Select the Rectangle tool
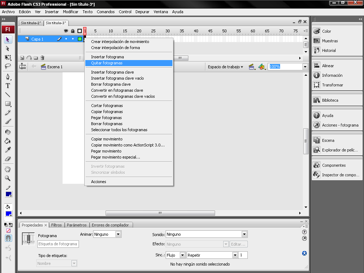This screenshot has height=273, width=364. (x=8, y=104)
